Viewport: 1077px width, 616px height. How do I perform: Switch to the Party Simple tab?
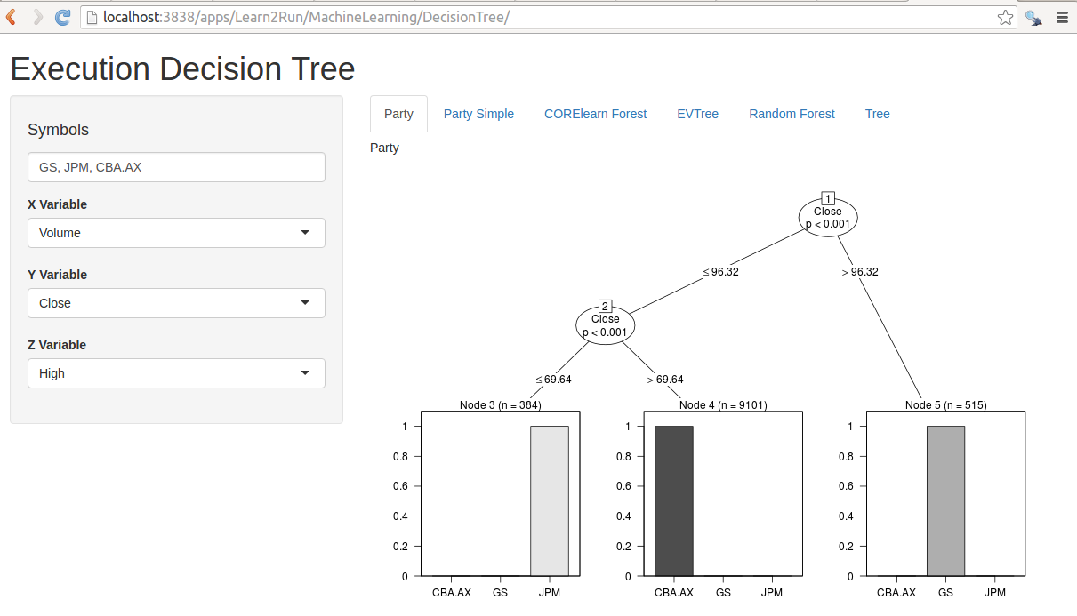click(x=478, y=114)
